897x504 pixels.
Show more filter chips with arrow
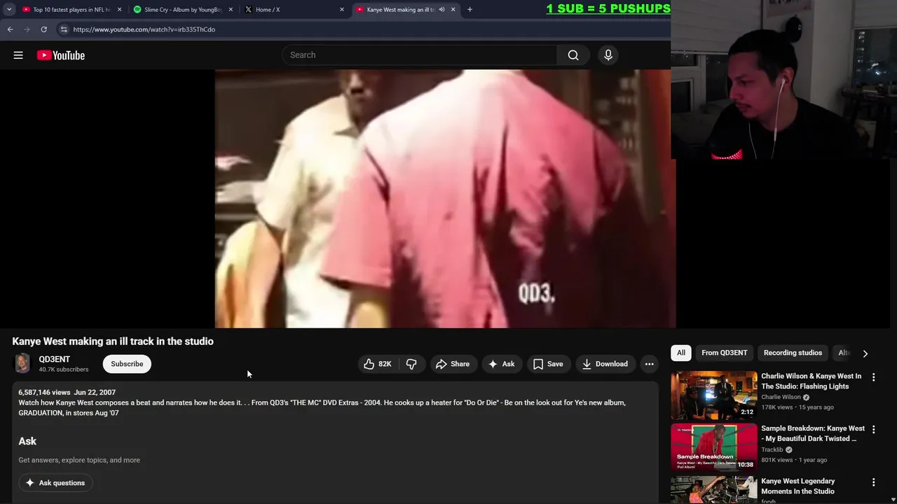point(865,353)
